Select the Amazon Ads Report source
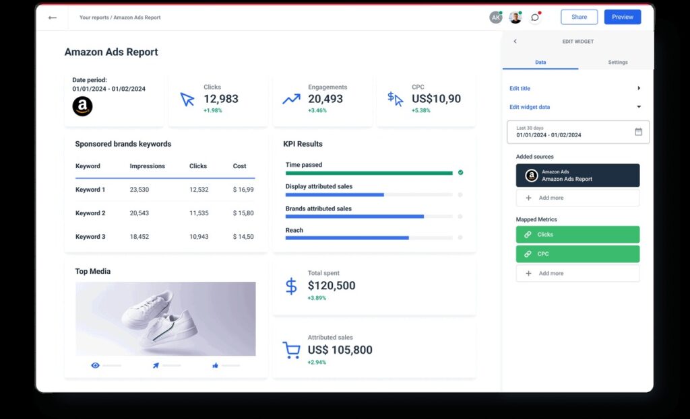This screenshot has height=419, width=690. (x=577, y=176)
